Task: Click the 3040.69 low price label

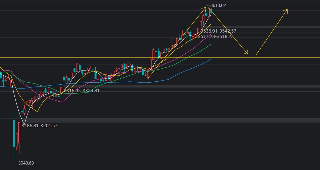Action: point(24,163)
